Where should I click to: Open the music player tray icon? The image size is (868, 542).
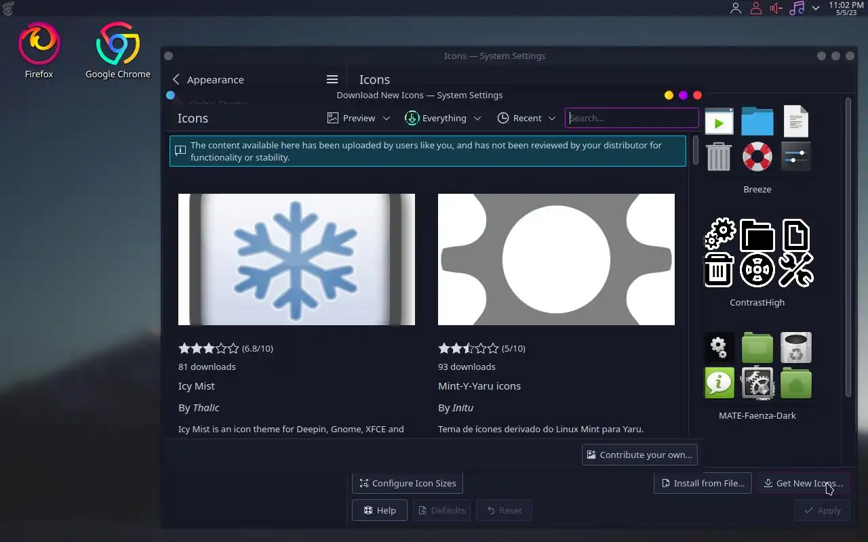[797, 8]
